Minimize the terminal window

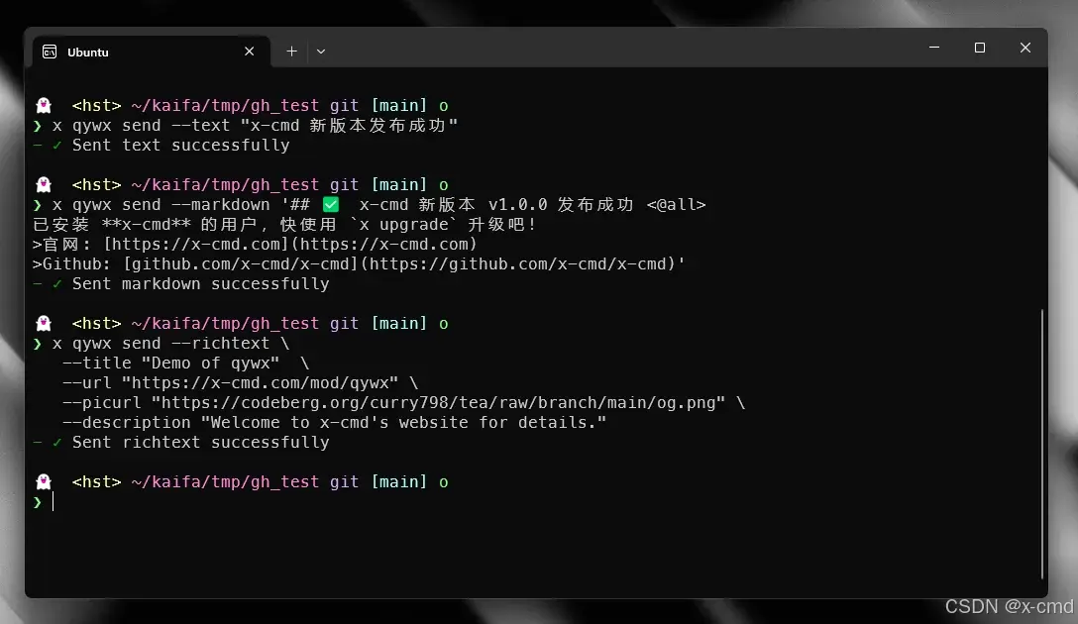click(x=933, y=48)
